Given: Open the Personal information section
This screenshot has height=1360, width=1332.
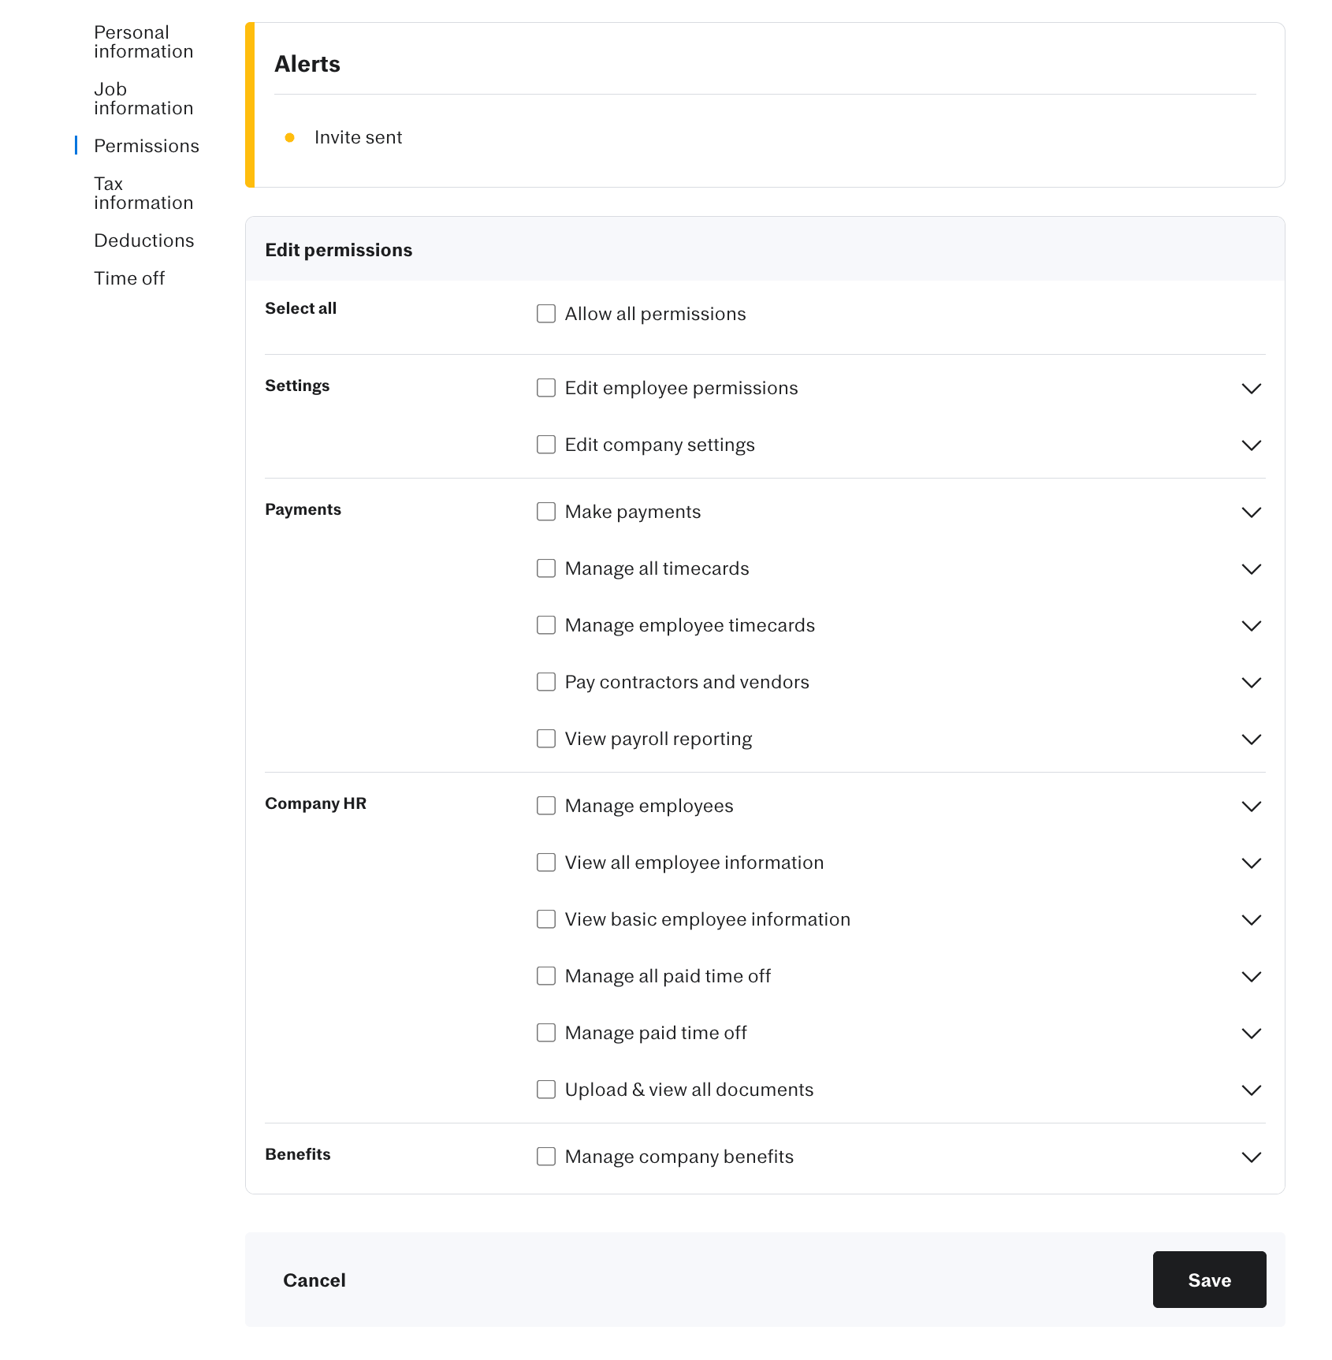Looking at the screenshot, I should coord(143,42).
